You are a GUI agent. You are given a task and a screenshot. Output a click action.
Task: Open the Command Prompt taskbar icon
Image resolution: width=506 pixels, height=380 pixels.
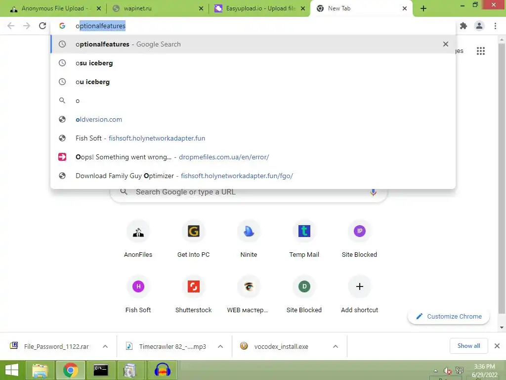pos(101,370)
